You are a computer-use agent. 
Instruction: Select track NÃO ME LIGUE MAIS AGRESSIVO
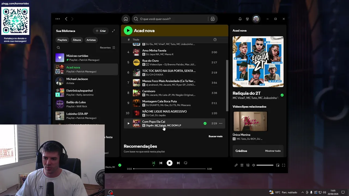click(x=174, y=113)
